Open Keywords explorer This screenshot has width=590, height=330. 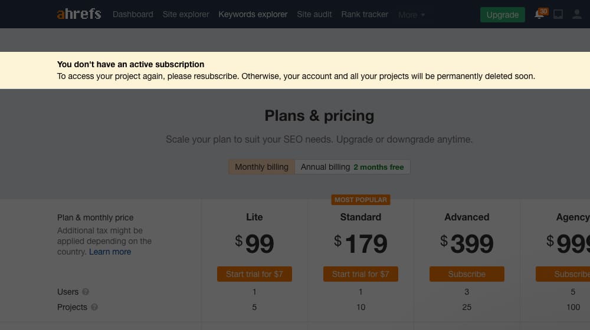253,14
